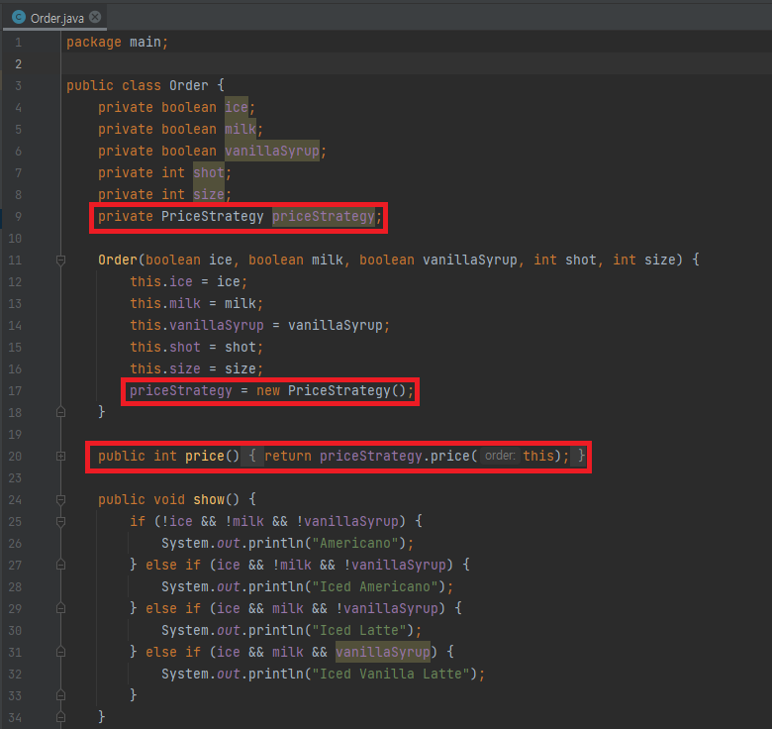Collapse the if block at line 25
The width and height of the screenshot is (772, 729).
point(60,521)
